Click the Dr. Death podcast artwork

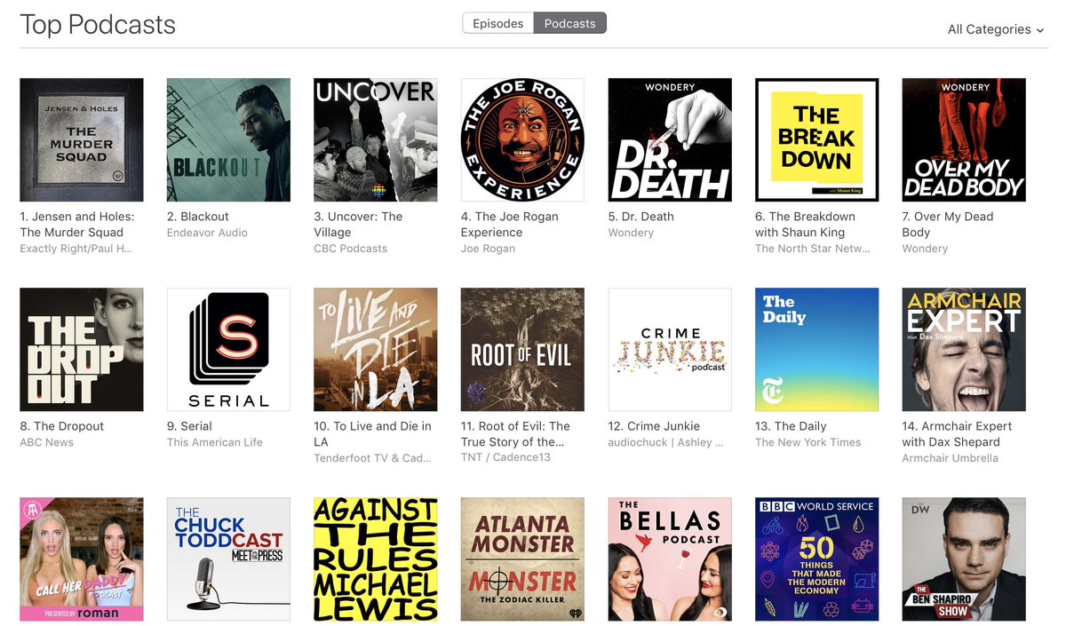tap(670, 140)
